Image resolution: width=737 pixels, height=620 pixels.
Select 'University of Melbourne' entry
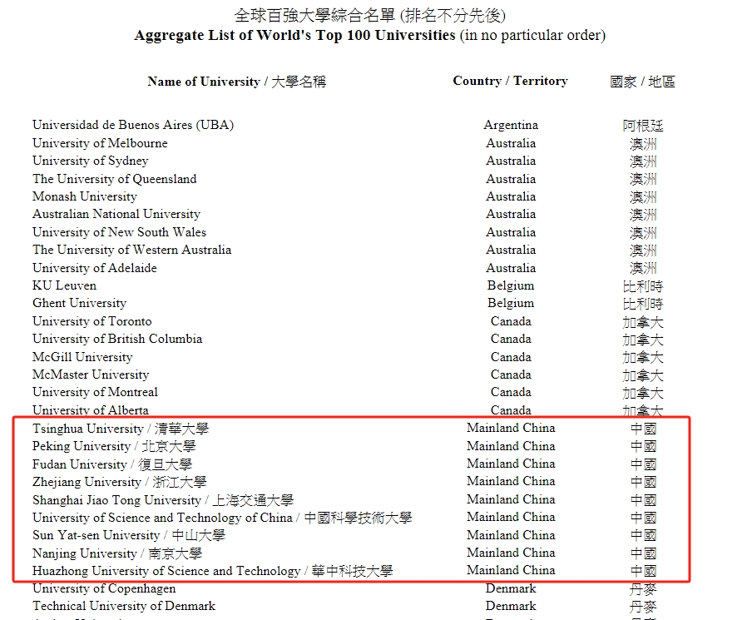pos(100,143)
